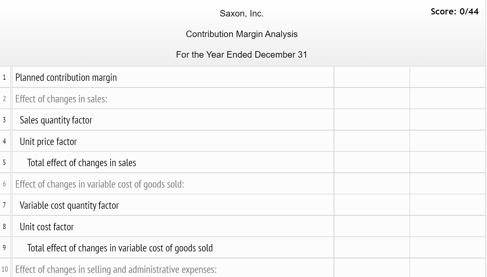Click the Score 0/44 indicator

click(455, 12)
